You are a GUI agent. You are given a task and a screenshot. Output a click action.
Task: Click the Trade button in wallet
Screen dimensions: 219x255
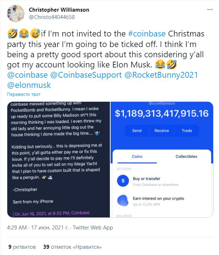[187, 131]
